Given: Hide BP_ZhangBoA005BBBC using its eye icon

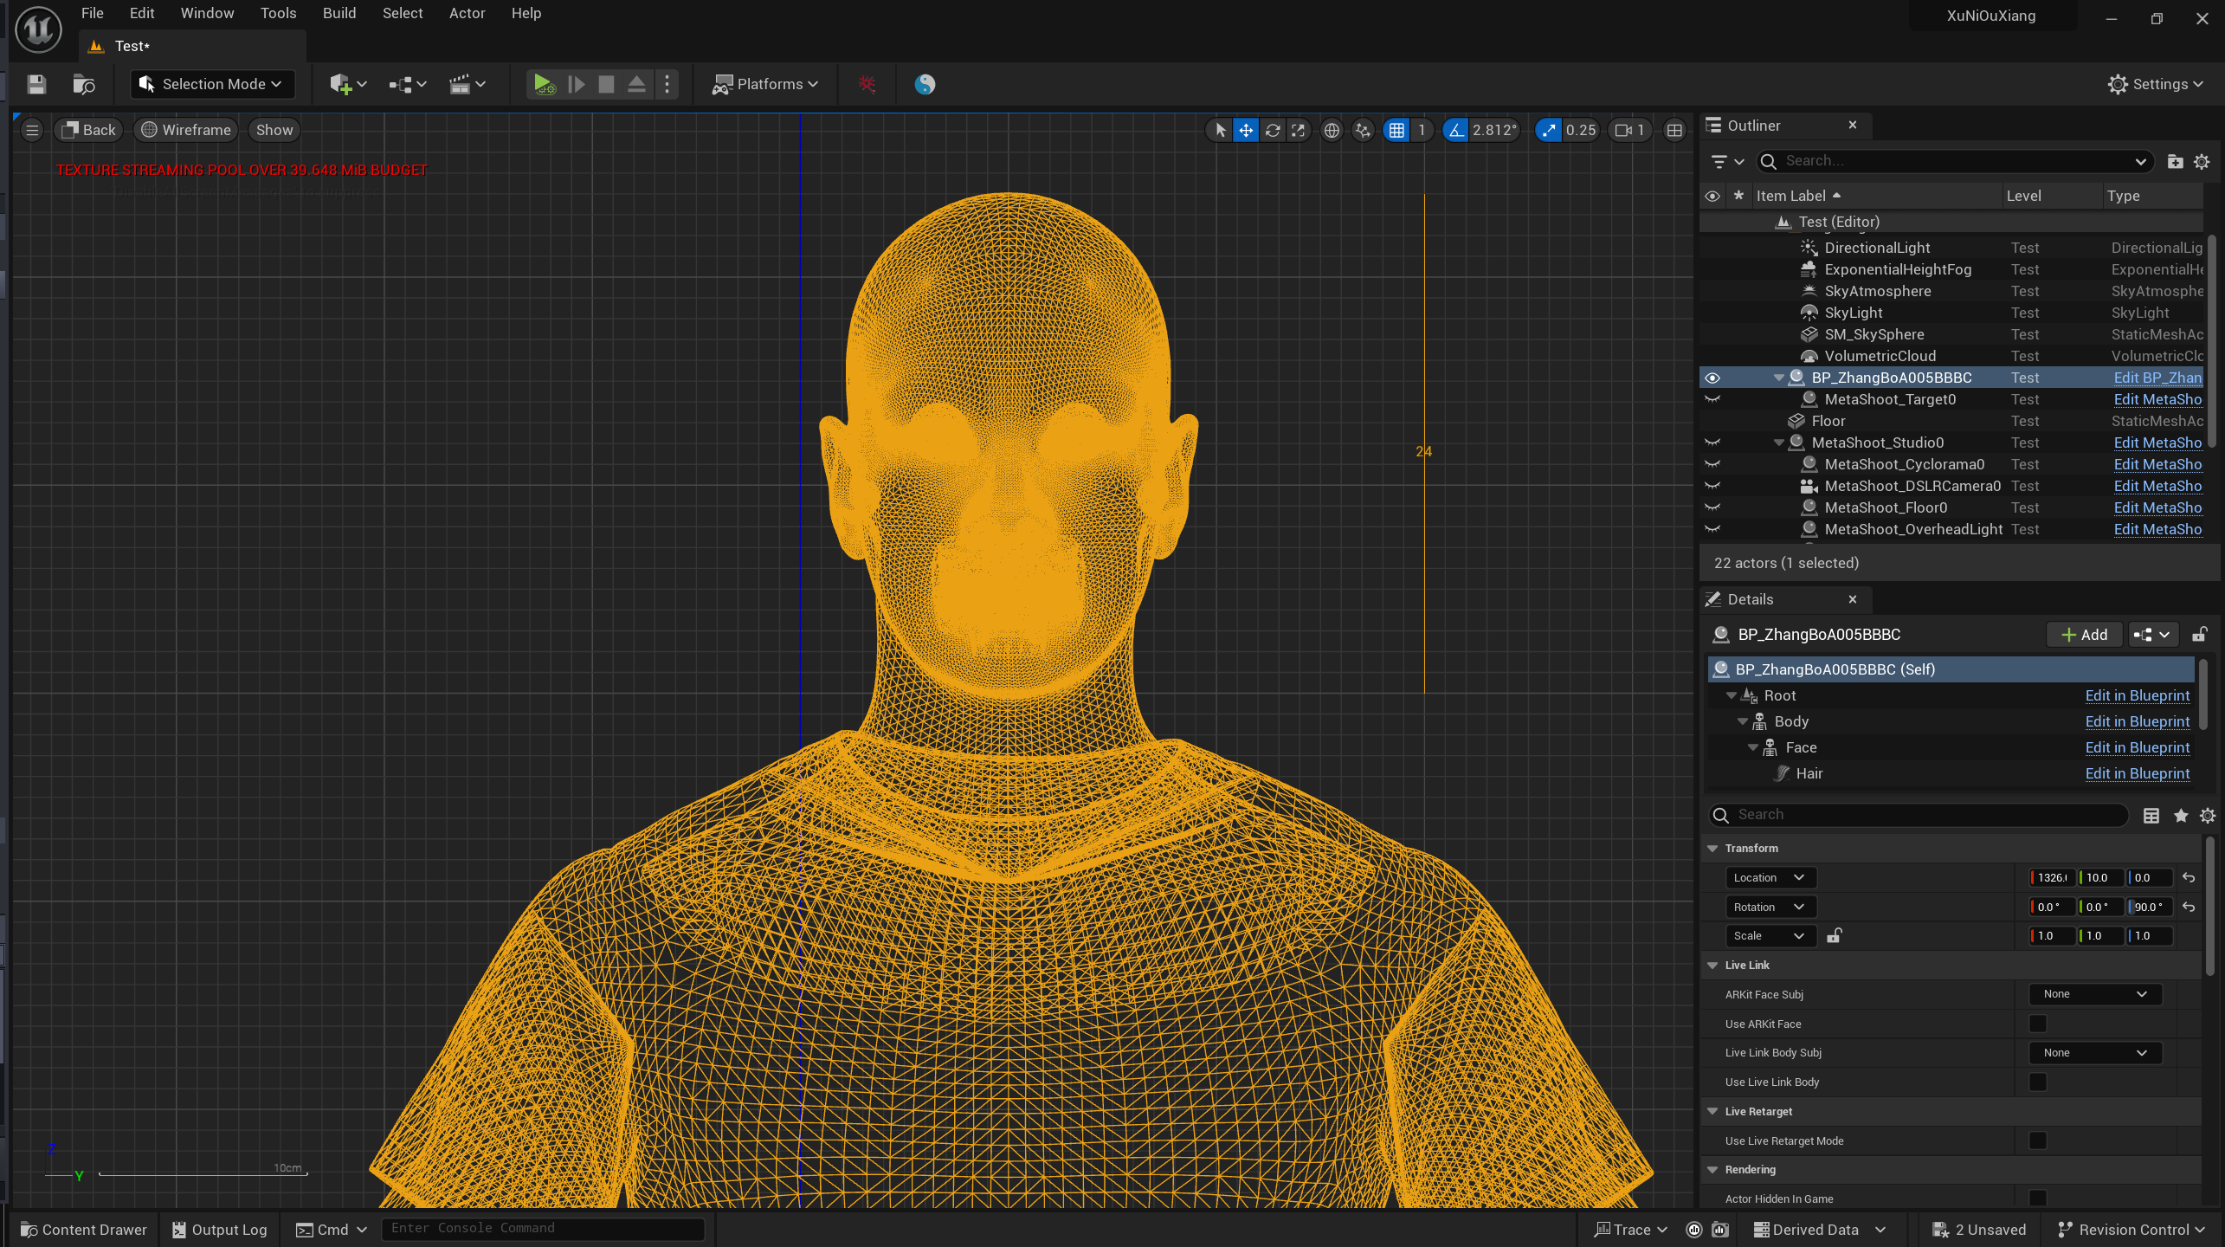Looking at the screenshot, I should (1712, 378).
